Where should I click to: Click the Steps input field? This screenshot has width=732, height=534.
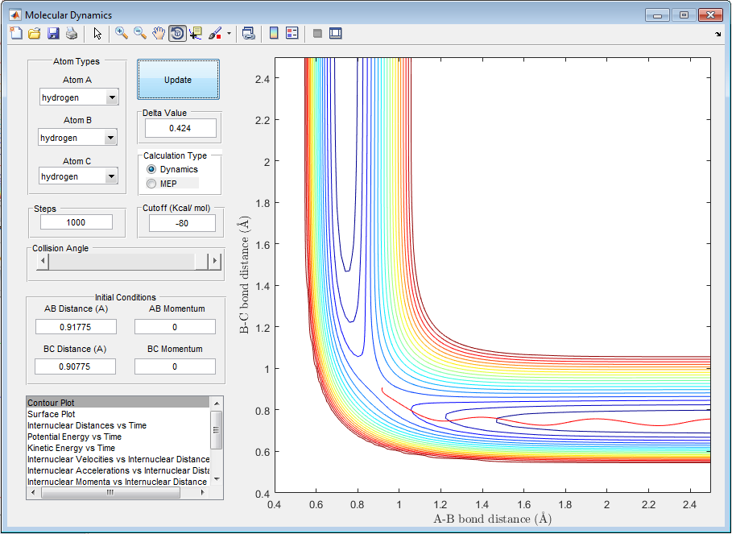[77, 222]
